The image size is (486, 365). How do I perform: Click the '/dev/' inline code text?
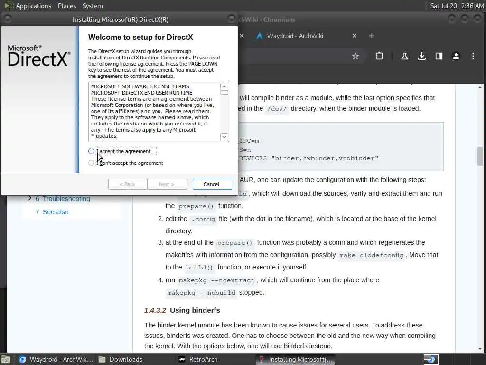coord(277,109)
